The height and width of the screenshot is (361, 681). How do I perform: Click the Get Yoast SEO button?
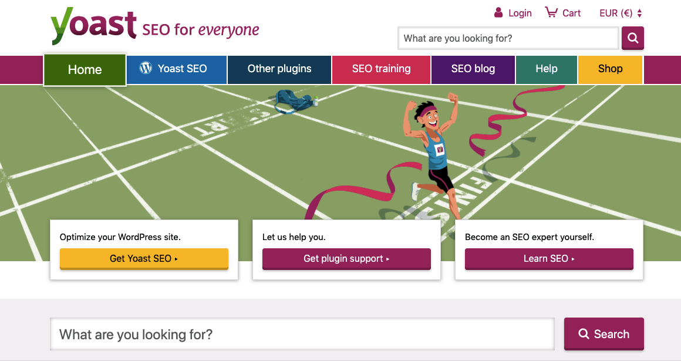pyautogui.click(x=144, y=259)
